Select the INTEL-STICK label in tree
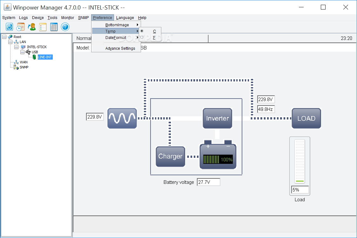This screenshot has height=238, width=357. pos(37,47)
